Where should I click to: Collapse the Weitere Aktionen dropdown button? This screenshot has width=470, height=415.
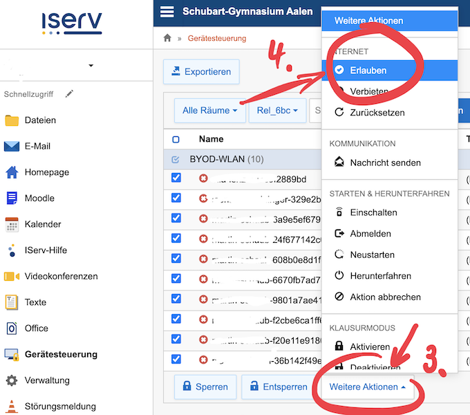(x=368, y=387)
